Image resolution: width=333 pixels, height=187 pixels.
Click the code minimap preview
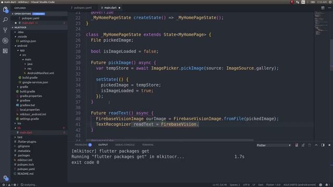tap(322, 23)
